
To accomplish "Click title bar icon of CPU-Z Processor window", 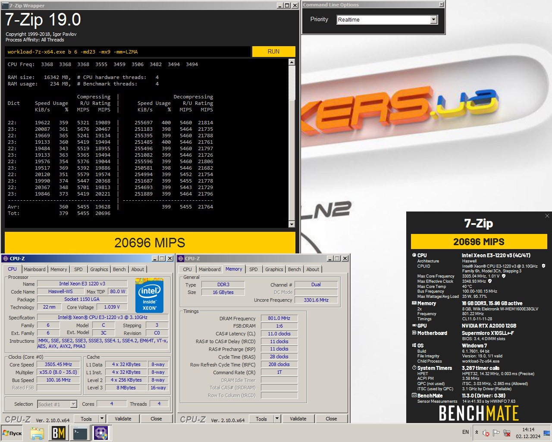I will pyautogui.click(x=6, y=259).
